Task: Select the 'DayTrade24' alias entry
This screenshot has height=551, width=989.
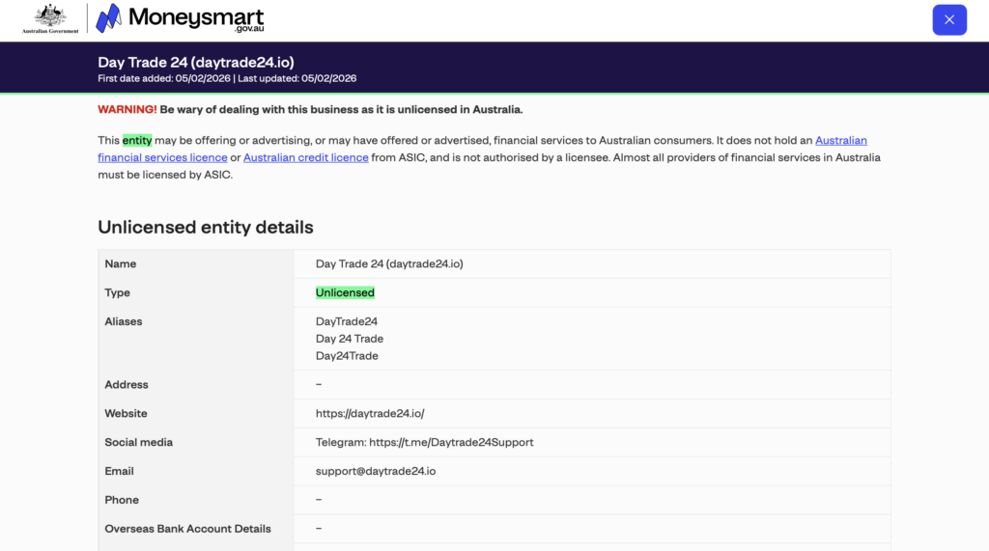Action: [x=347, y=321]
